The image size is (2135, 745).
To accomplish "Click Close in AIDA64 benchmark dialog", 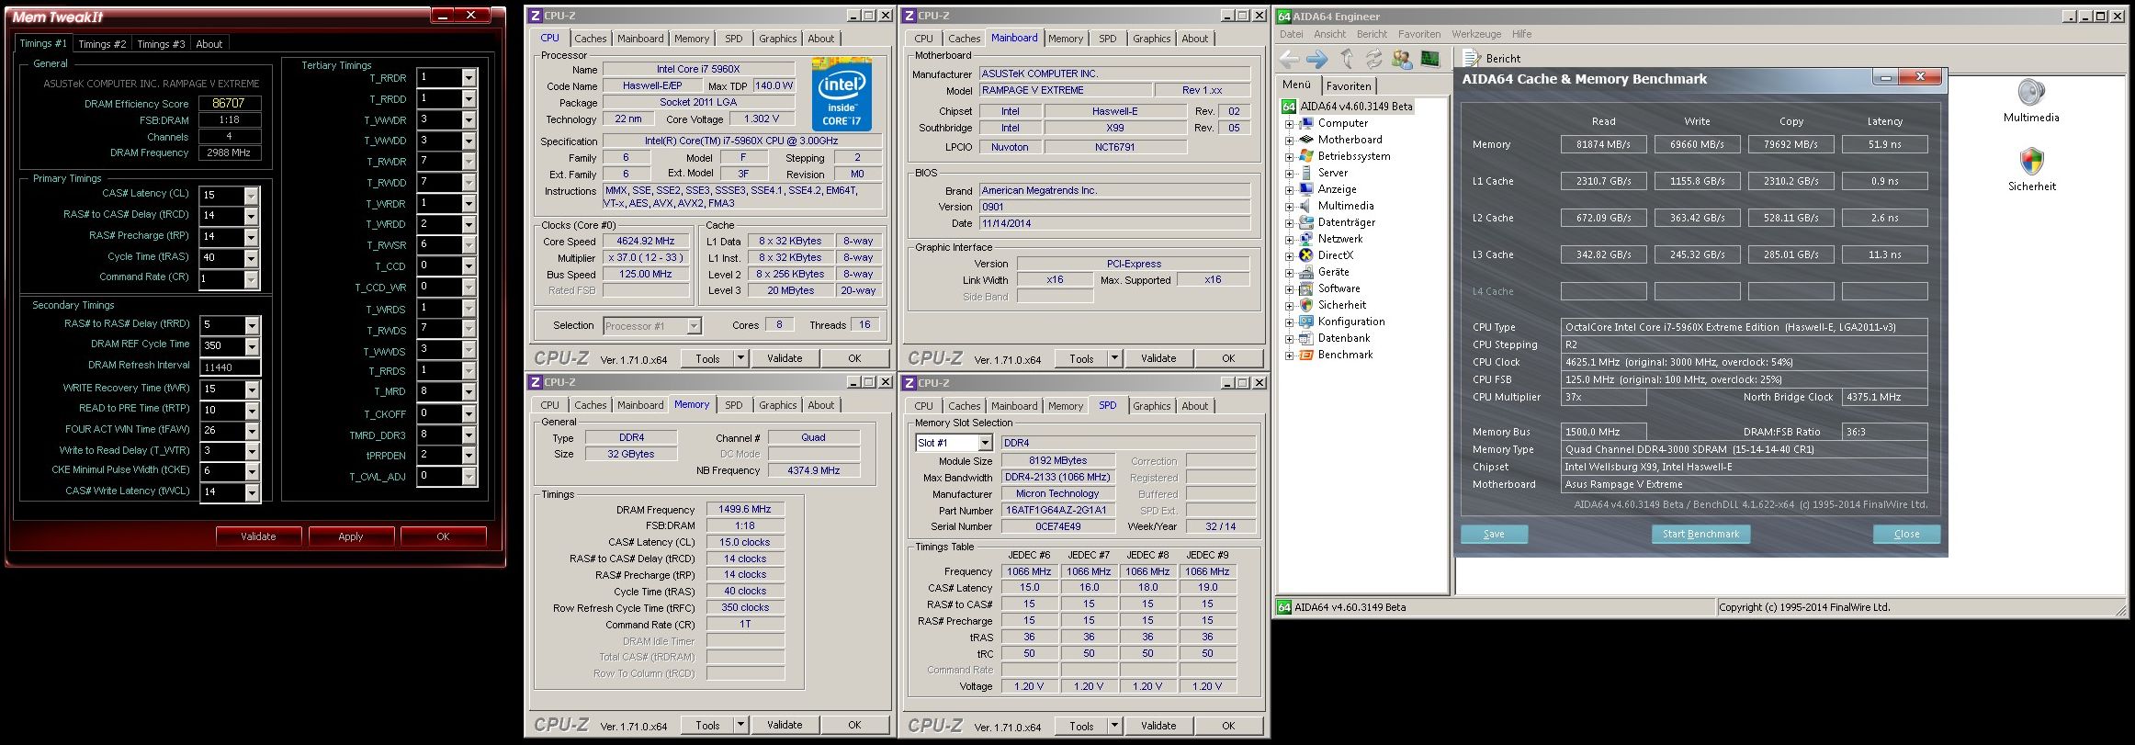I will click(x=1906, y=534).
